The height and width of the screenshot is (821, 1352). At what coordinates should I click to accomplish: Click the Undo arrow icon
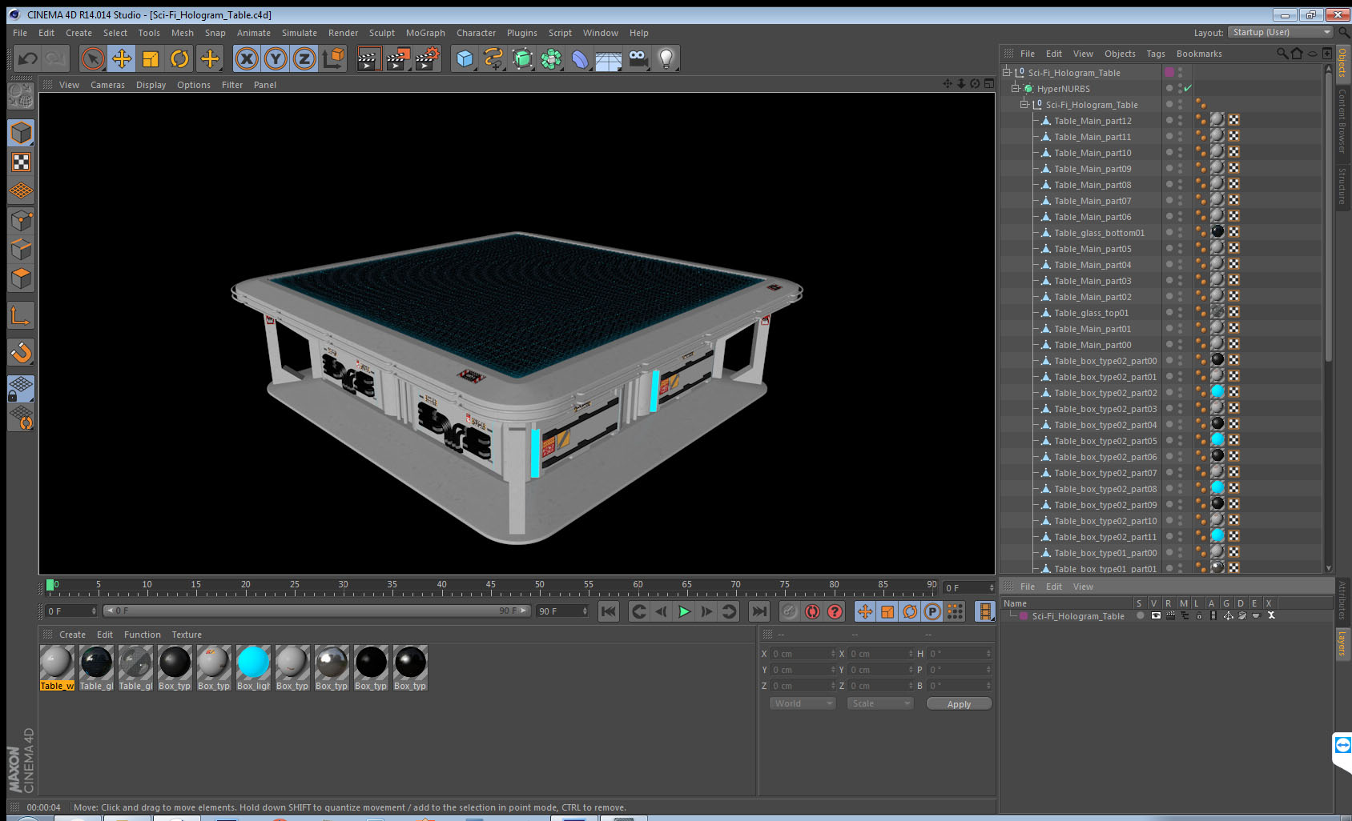pyautogui.click(x=28, y=58)
